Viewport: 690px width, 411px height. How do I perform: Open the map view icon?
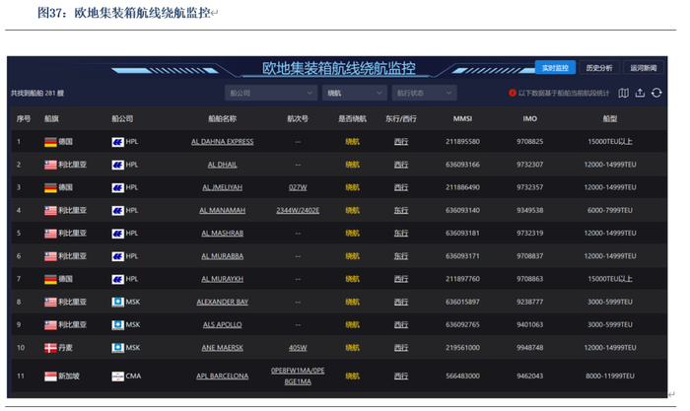(623, 93)
